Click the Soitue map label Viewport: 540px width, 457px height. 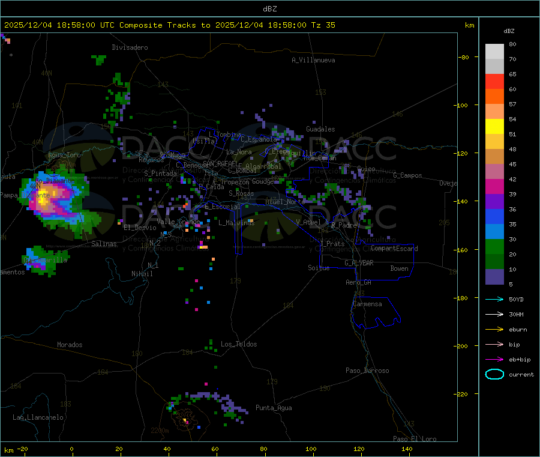319,268
